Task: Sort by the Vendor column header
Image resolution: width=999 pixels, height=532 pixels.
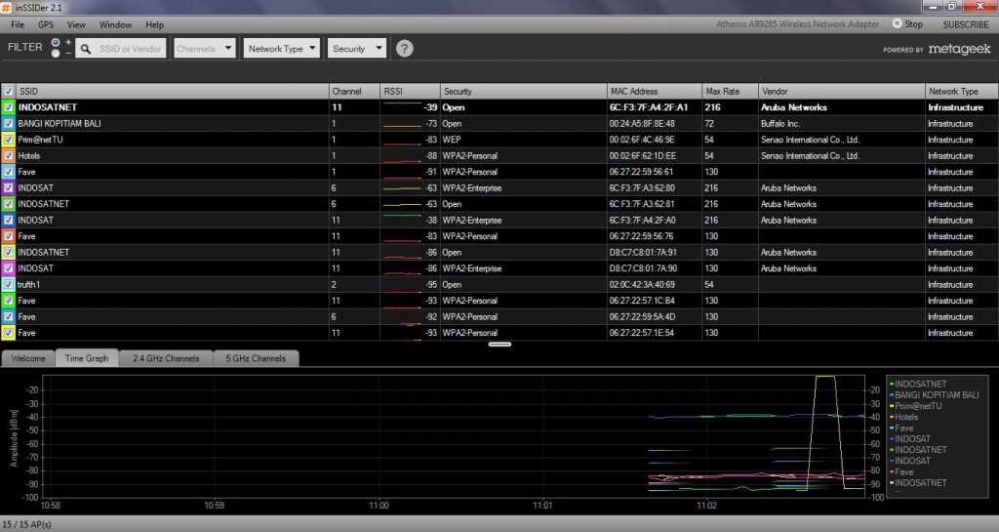Action: (x=841, y=91)
